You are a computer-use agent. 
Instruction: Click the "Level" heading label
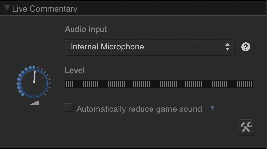[74, 70]
